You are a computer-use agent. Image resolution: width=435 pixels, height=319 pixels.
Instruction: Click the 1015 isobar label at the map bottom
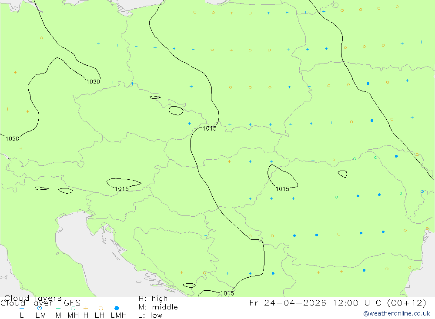227,293
